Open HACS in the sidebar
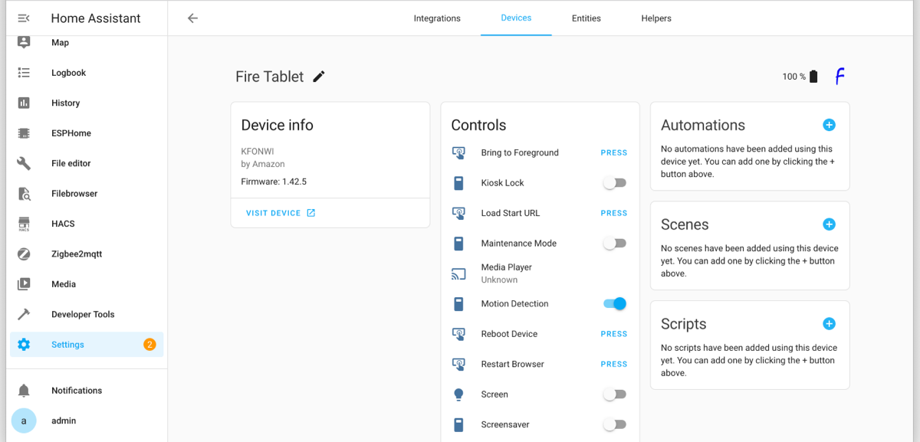The height and width of the screenshot is (442, 920). tap(87, 224)
